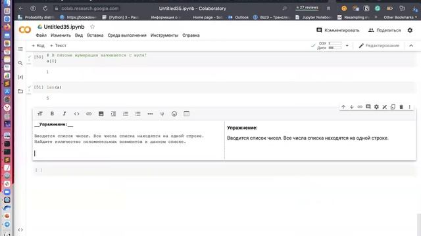Click the browser back arrow
Screen dimensions: 421x236
[21, 9]
